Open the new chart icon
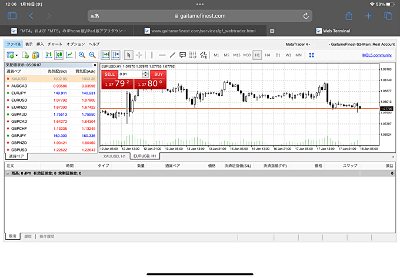Image resolution: width=400 pixels, height=278 pixels. click(x=11, y=55)
